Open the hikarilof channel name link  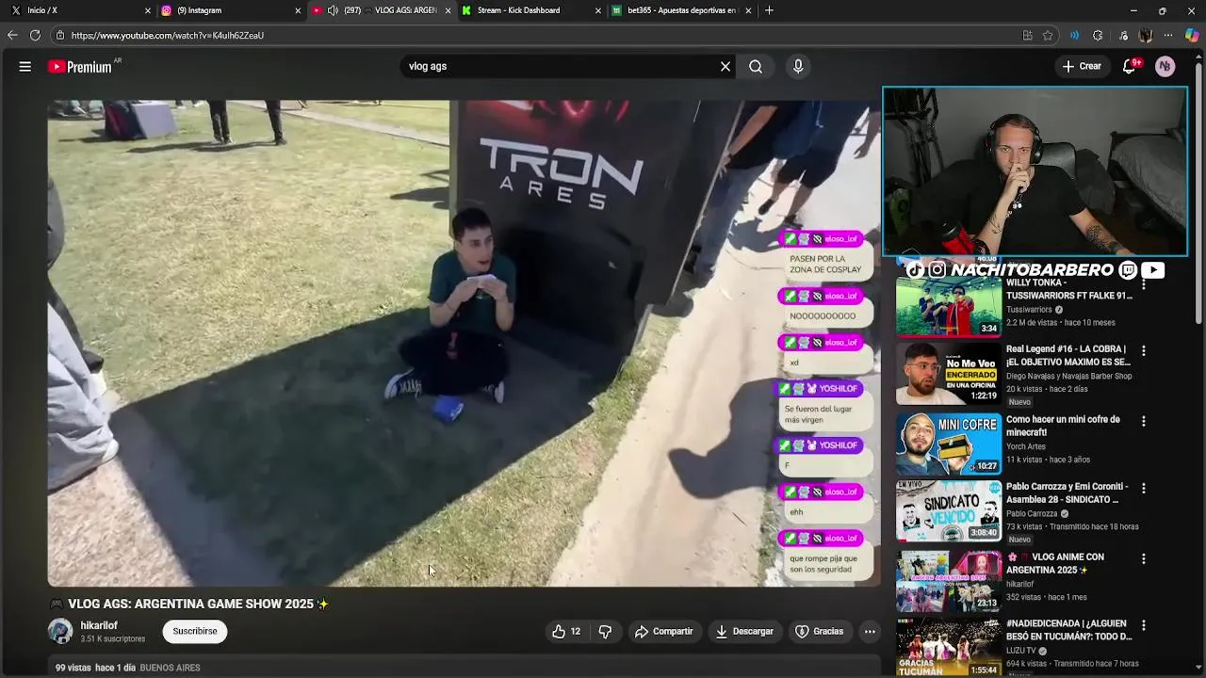click(x=99, y=626)
